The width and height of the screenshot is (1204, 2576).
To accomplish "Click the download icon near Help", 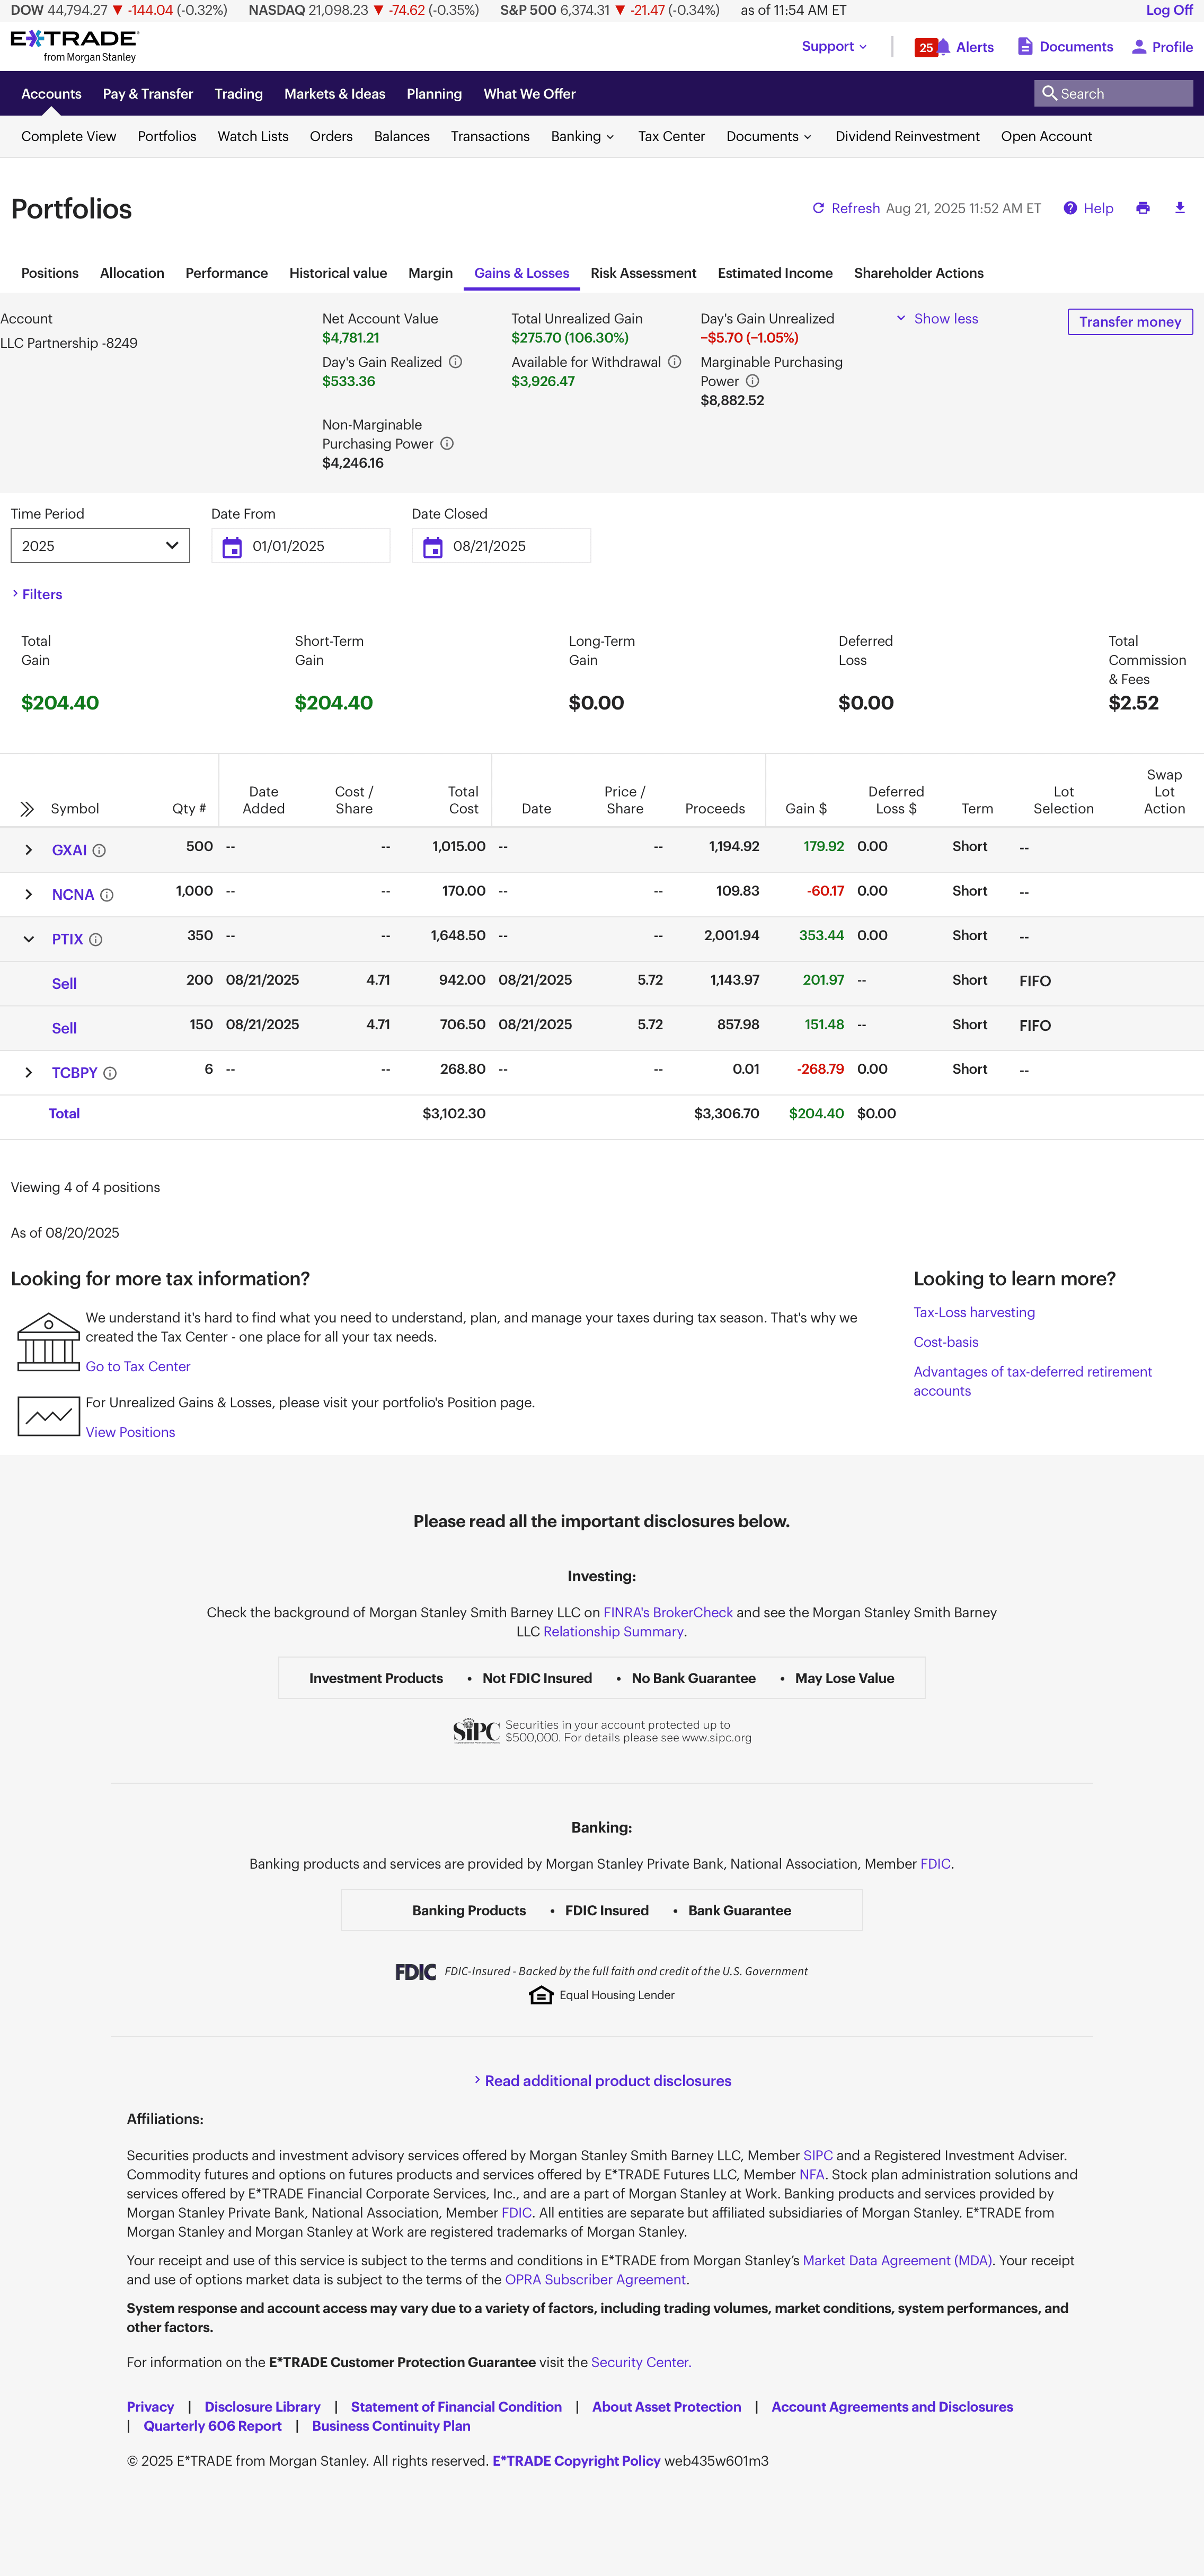I will pos(1179,208).
